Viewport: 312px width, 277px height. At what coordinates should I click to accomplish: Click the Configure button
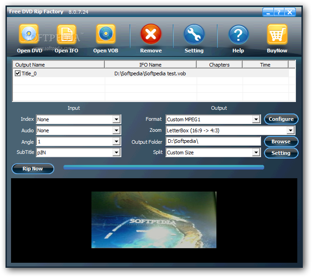(281, 119)
